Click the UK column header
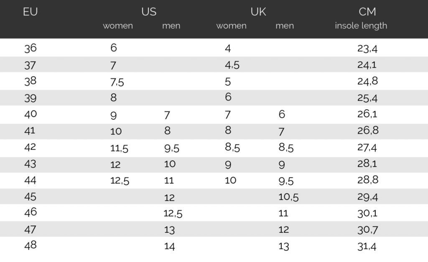 [x=258, y=12]
